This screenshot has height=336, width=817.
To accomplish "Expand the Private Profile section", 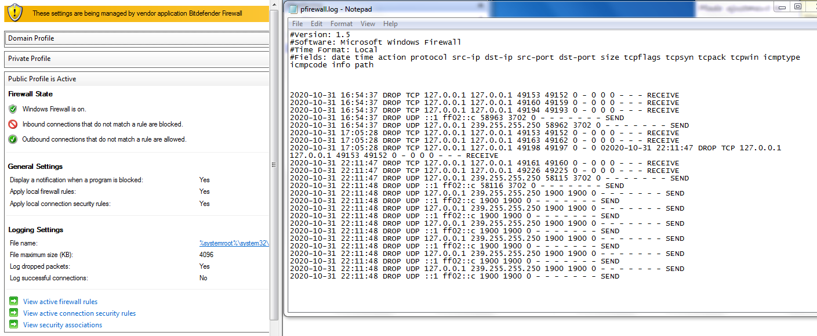I will pos(137,59).
